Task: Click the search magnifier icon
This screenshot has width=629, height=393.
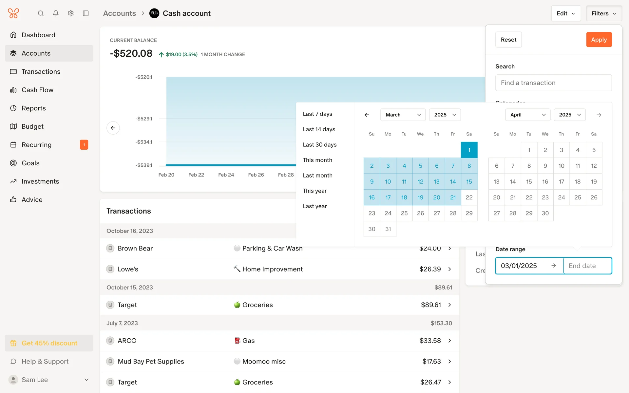Action: 41,13
